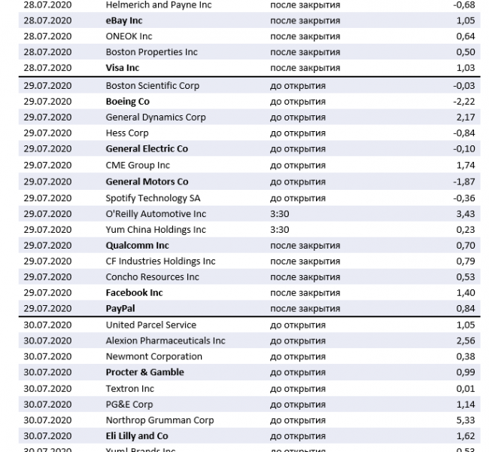This screenshot has width=489, height=452.
Task: Click Boston Scientific Corp name
Action: 152,86
